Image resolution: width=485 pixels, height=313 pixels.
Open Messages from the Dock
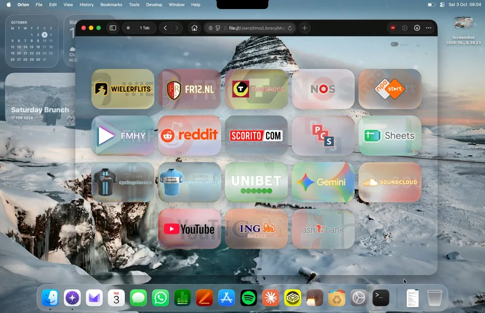click(x=138, y=298)
